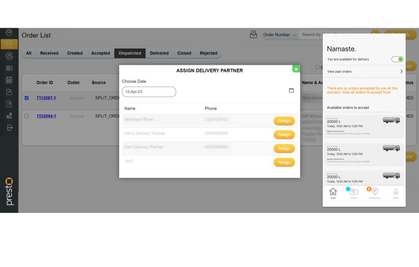Screen dimensions: 419x267
Task: Toggle off the available for delivery switch
Action: click(397, 59)
